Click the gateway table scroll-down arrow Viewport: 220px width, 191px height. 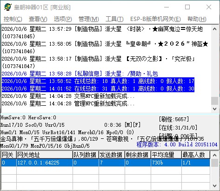(x=214, y=185)
